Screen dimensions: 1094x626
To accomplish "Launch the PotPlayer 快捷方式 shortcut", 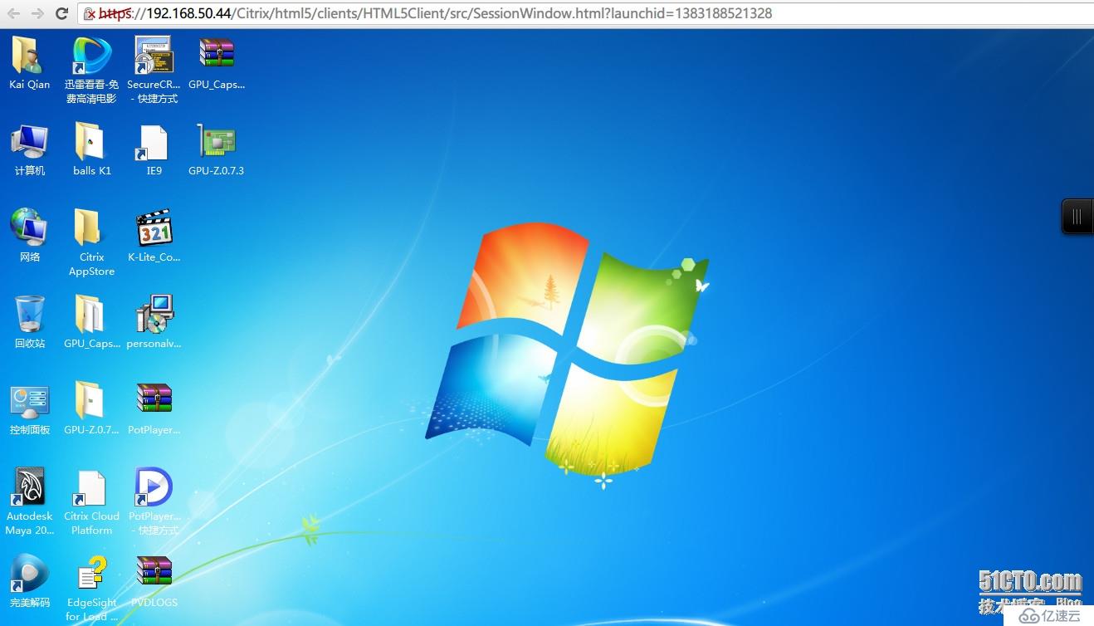I will click(x=154, y=487).
